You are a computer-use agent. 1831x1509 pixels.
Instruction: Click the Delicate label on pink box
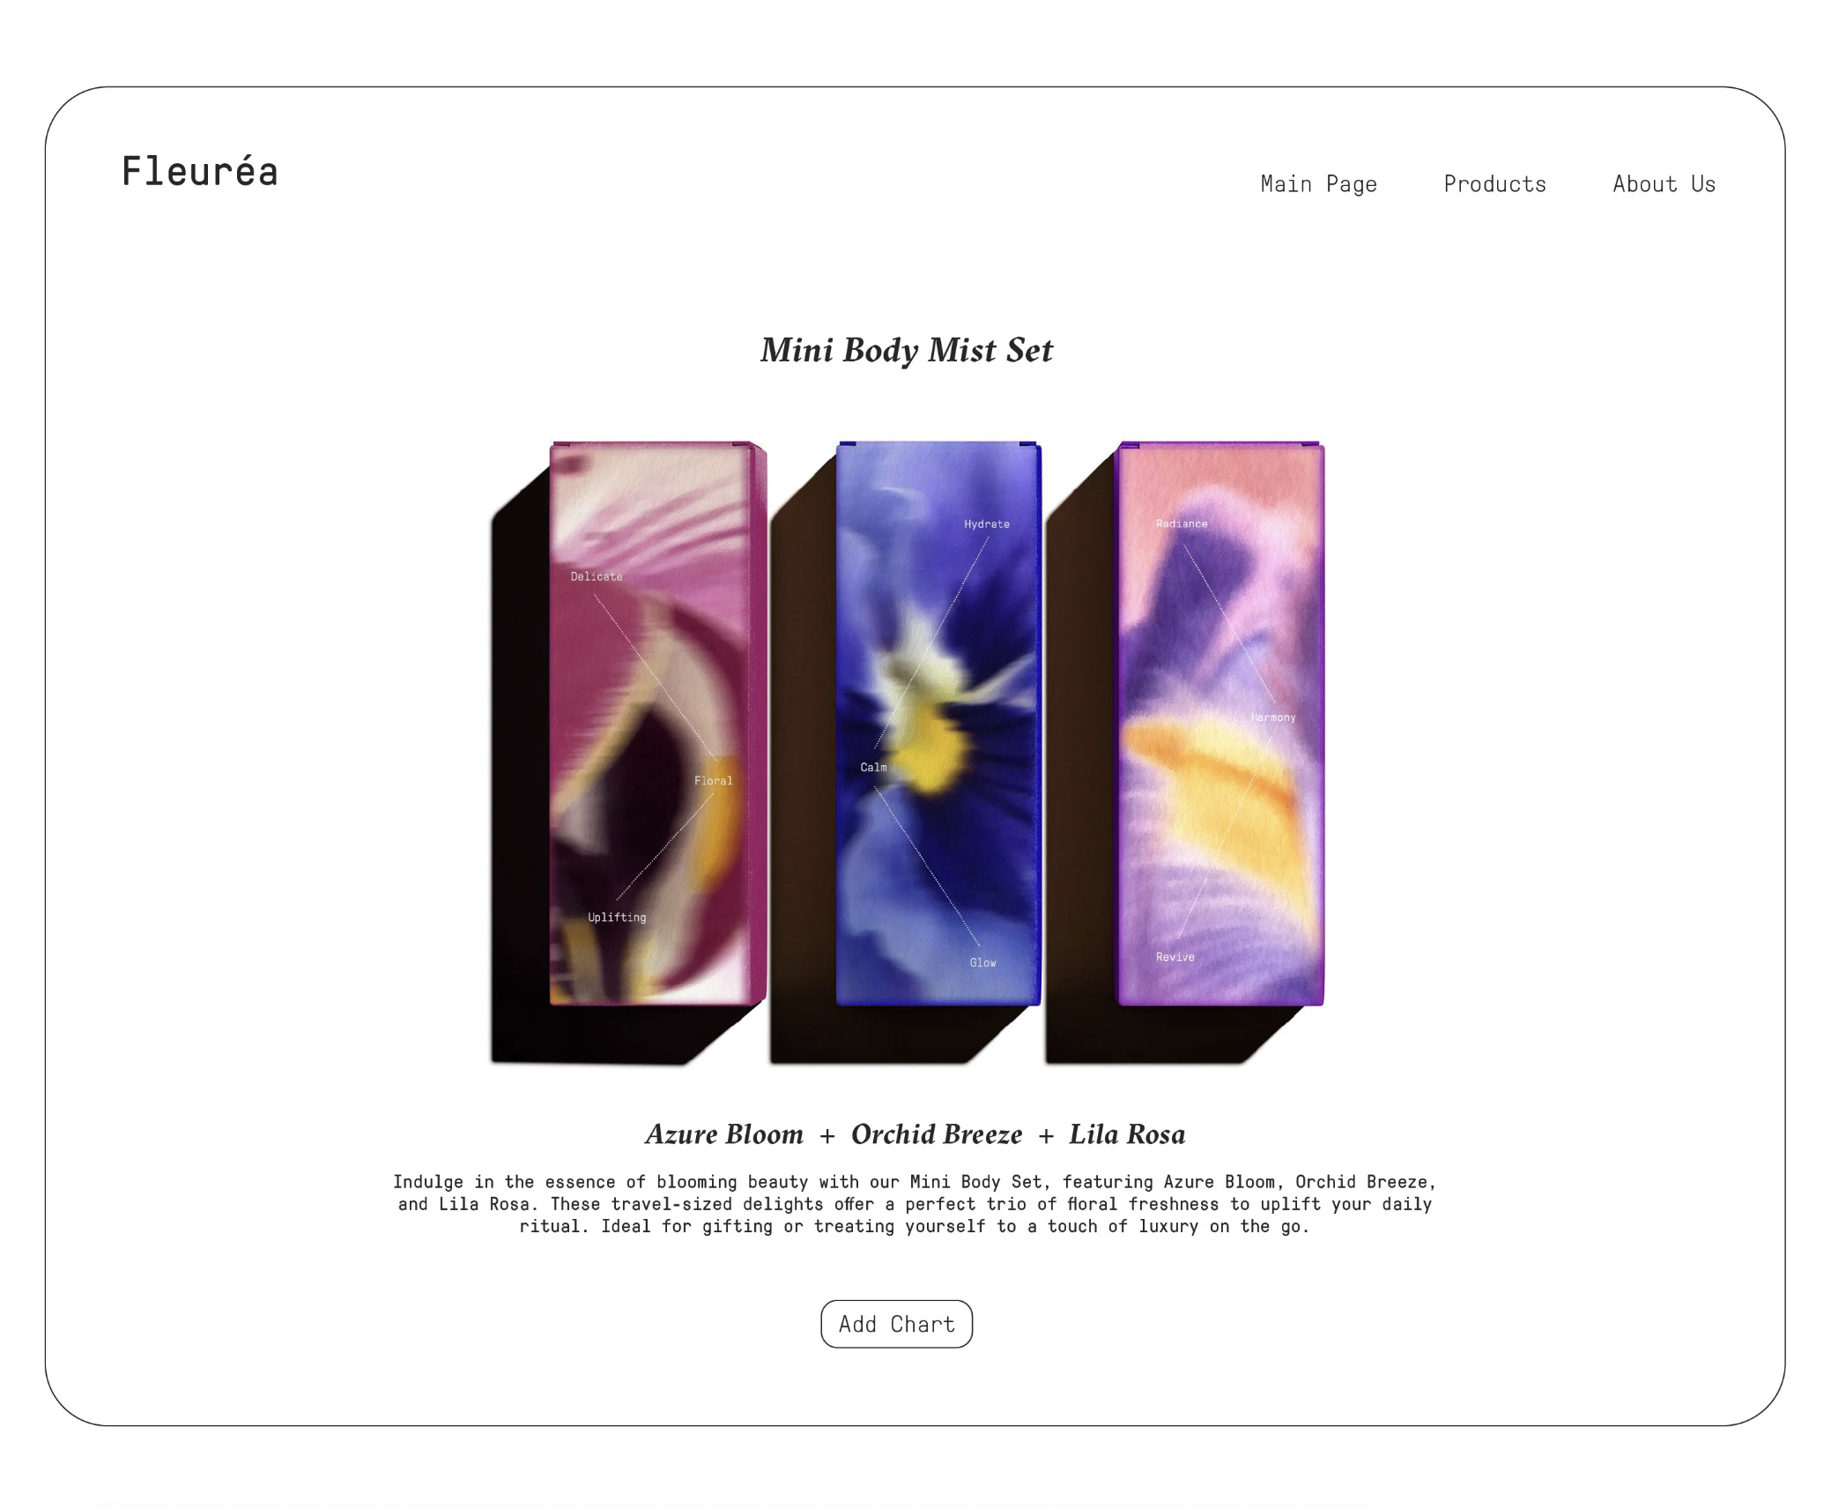(x=597, y=576)
